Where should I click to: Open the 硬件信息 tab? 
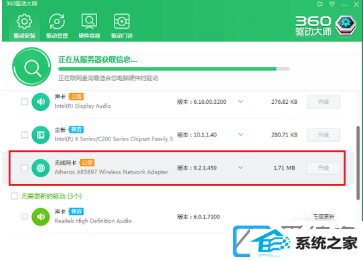pyautogui.click(x=89, y=26)
